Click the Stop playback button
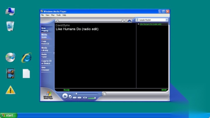 pyautogui.click(x=70, y=96)
